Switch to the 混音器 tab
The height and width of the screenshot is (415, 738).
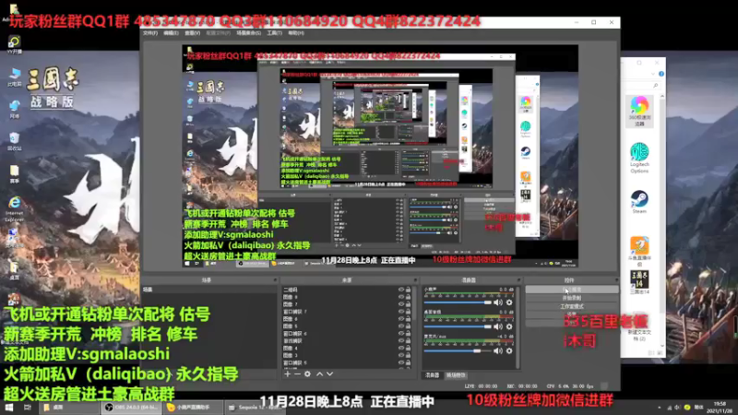tap(432, 375)
